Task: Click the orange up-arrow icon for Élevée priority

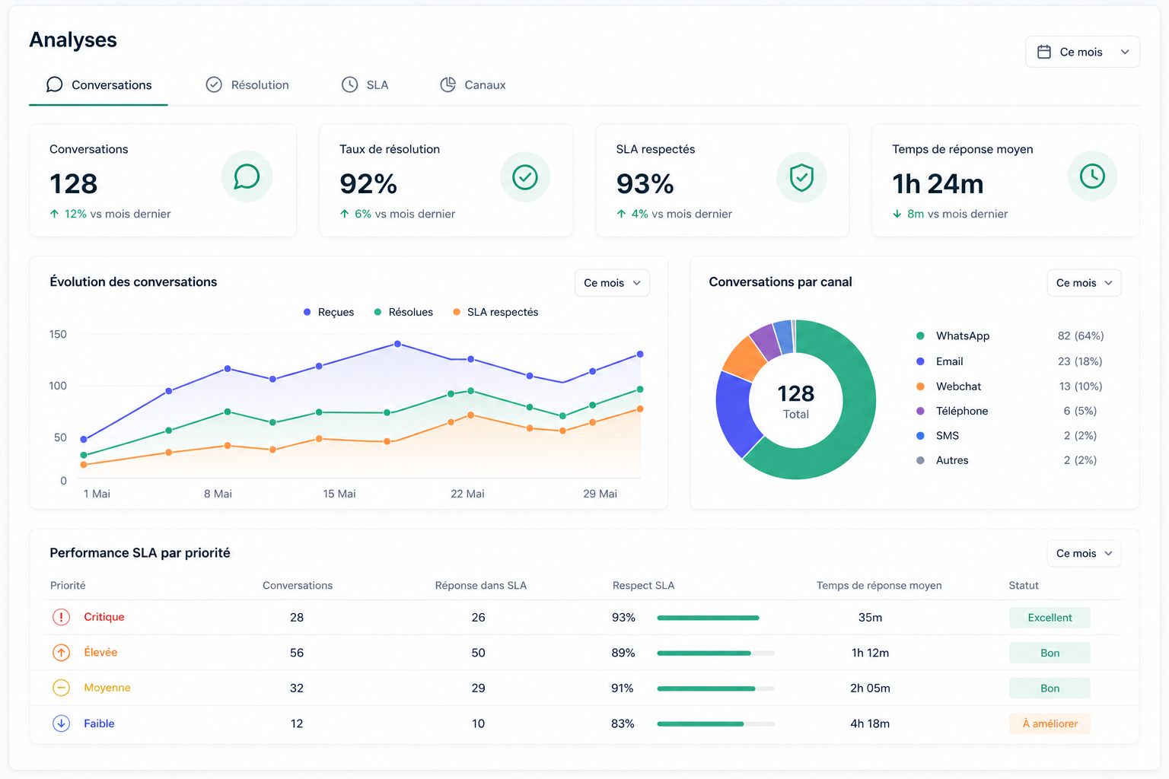Action: coord(61,653)
